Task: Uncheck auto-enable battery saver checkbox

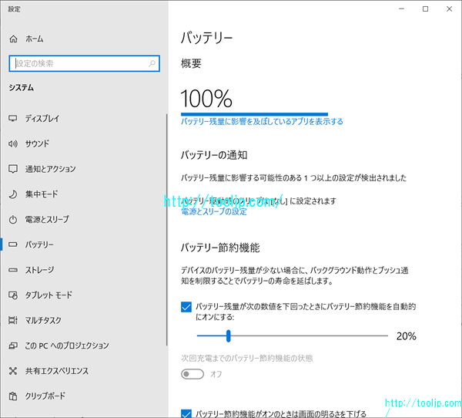Action: [x=186, y=307]
